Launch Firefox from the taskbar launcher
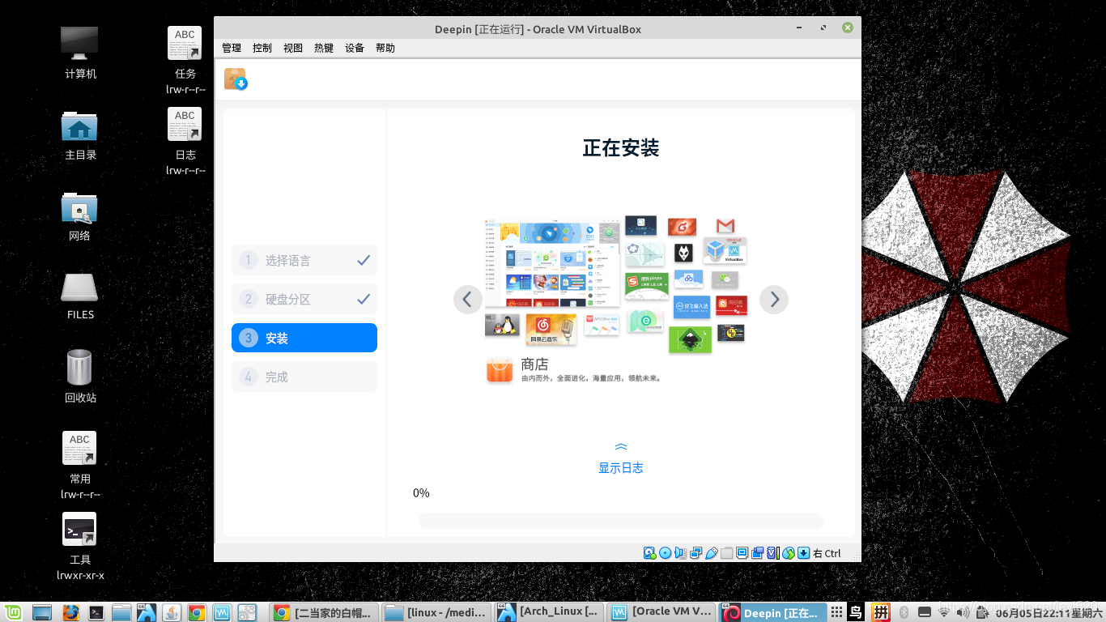Viewport: 1106px width, 622px height. (x=70, y=612)
